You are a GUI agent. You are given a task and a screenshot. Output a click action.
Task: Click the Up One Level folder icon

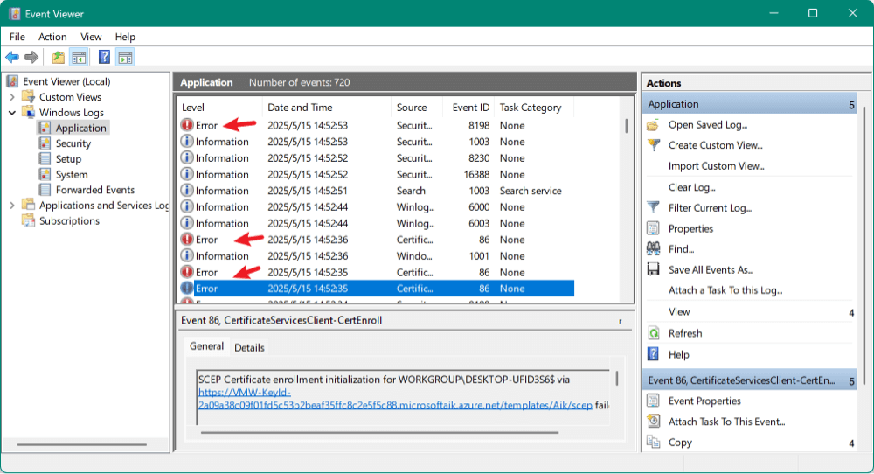[58, 58]
